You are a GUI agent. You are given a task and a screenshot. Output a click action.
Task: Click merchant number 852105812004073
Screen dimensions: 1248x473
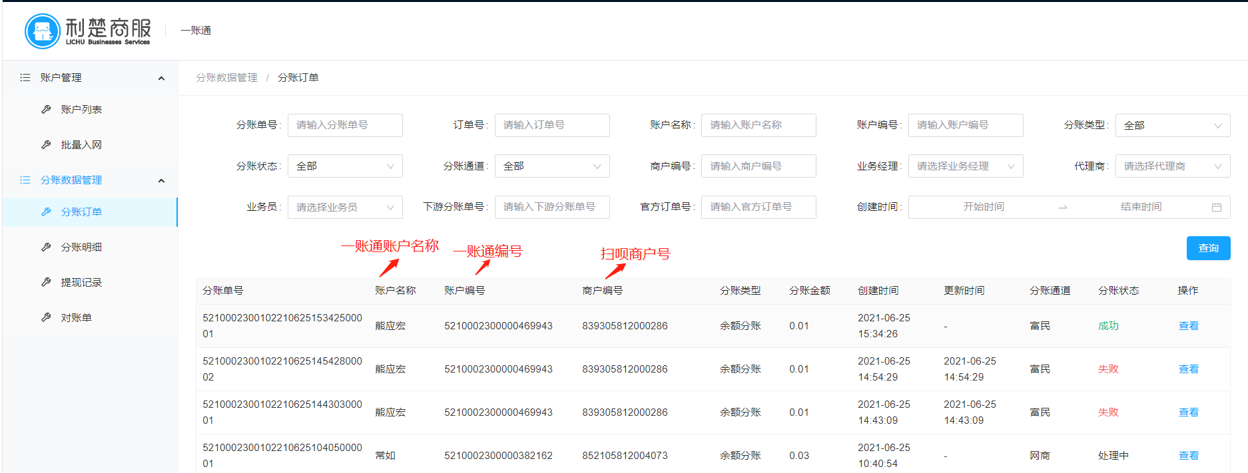click(625, 456)
